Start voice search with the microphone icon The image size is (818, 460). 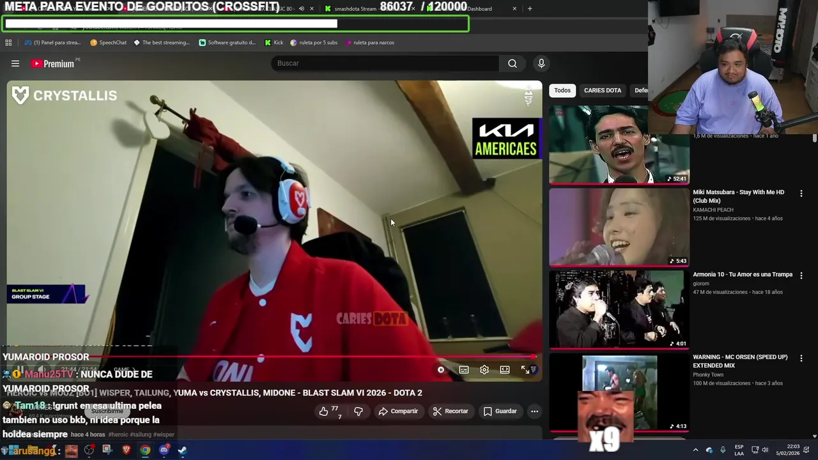click(x=541, y=63)
